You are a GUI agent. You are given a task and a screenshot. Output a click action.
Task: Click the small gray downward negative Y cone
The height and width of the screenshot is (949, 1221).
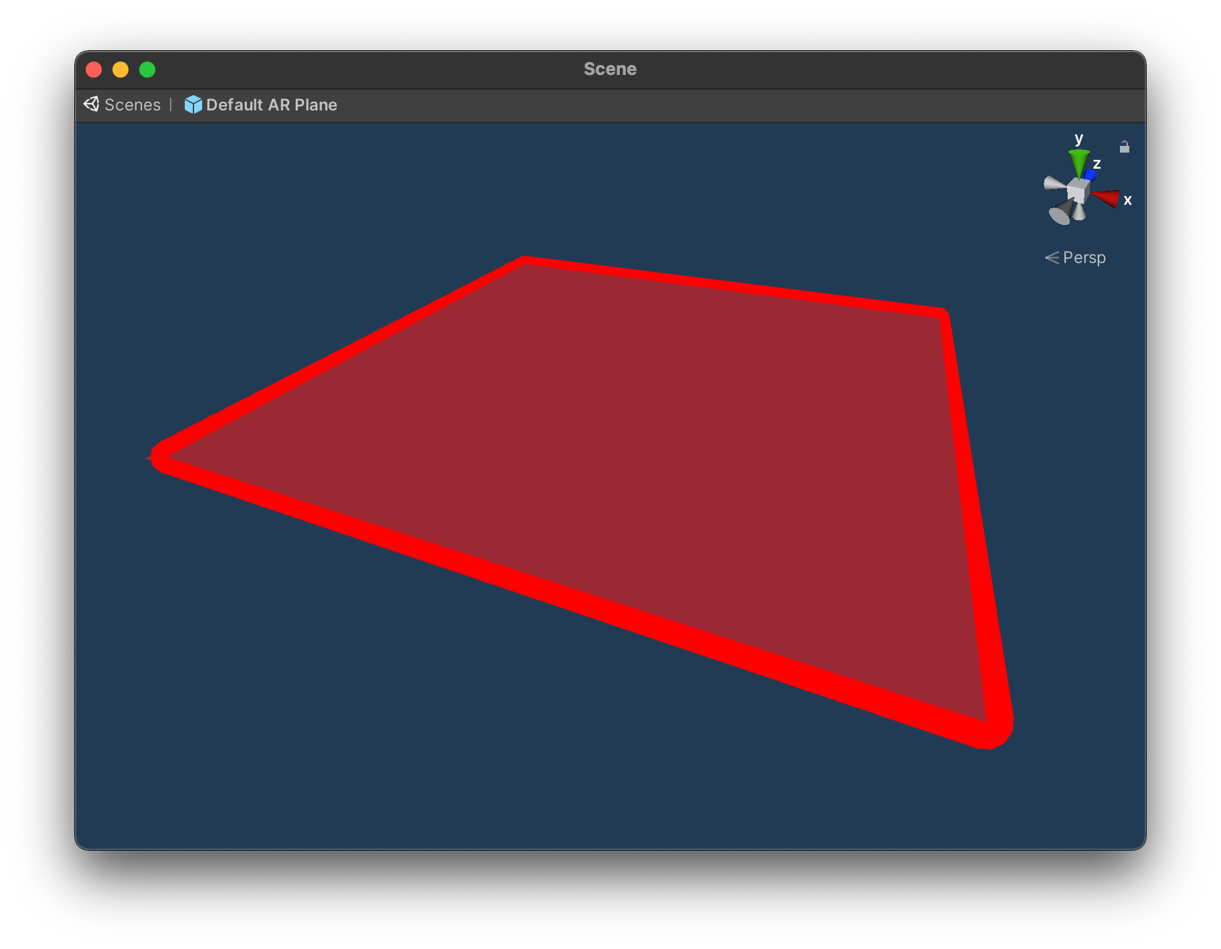[x=1079, y=213]
